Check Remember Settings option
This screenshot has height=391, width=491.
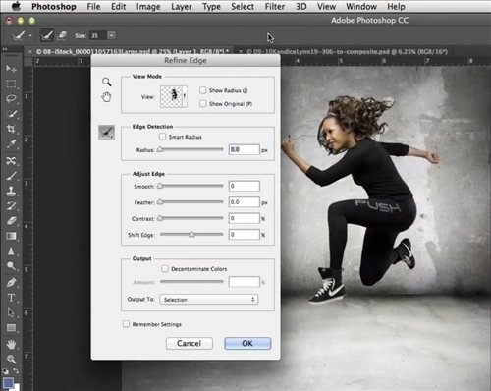point(126,324)
